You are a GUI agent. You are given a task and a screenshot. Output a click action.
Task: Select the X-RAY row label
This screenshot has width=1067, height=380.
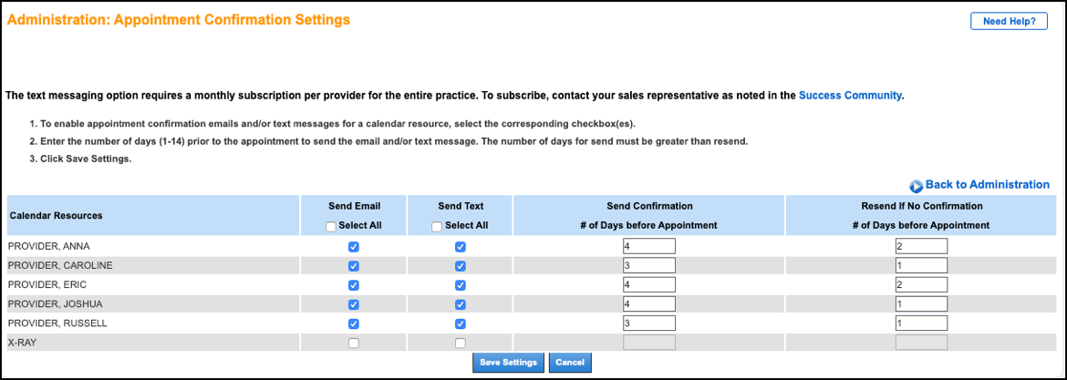click(23, 343)
